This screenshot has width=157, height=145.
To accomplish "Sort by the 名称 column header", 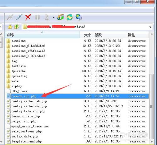I will [x=42, y=35].
